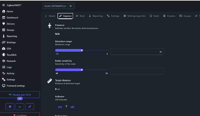This screenshot has width=200, height=116.
Task: Open the Dashboard page from sidebar
Action: point(12,18)
